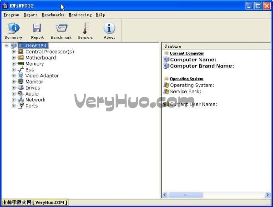This screenshot has width=273, height=207.
Task: Click the Motherboard tree icon
Action: click(x=21, y=57)
